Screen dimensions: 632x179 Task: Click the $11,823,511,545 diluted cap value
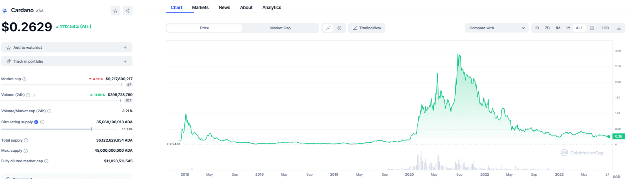118,161
